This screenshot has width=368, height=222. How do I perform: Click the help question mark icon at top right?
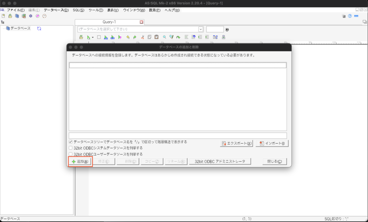[x=350, y=16]
